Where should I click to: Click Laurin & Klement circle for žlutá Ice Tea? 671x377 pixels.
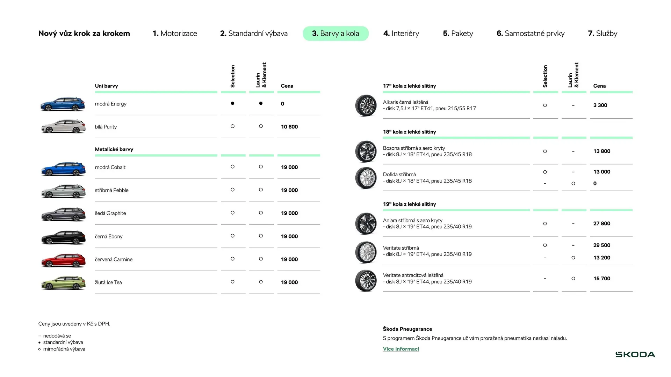(x=261, y=282)
